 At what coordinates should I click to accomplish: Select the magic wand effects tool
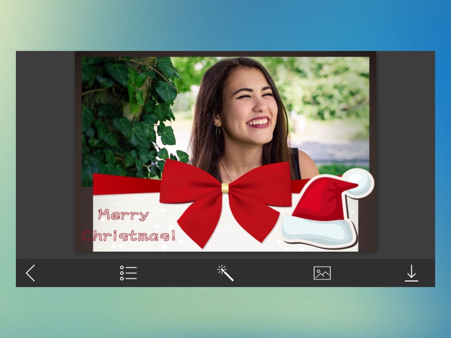(225, 273)
